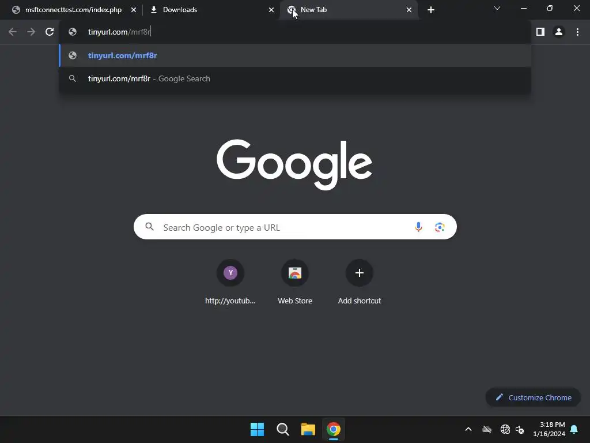Open Google Lens image search icon
The width and height of the screenshot is (590, 443).
[440, 227]
